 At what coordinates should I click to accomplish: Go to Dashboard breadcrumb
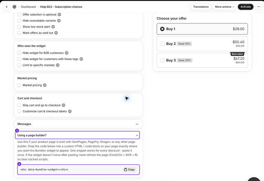pos(28,7)
